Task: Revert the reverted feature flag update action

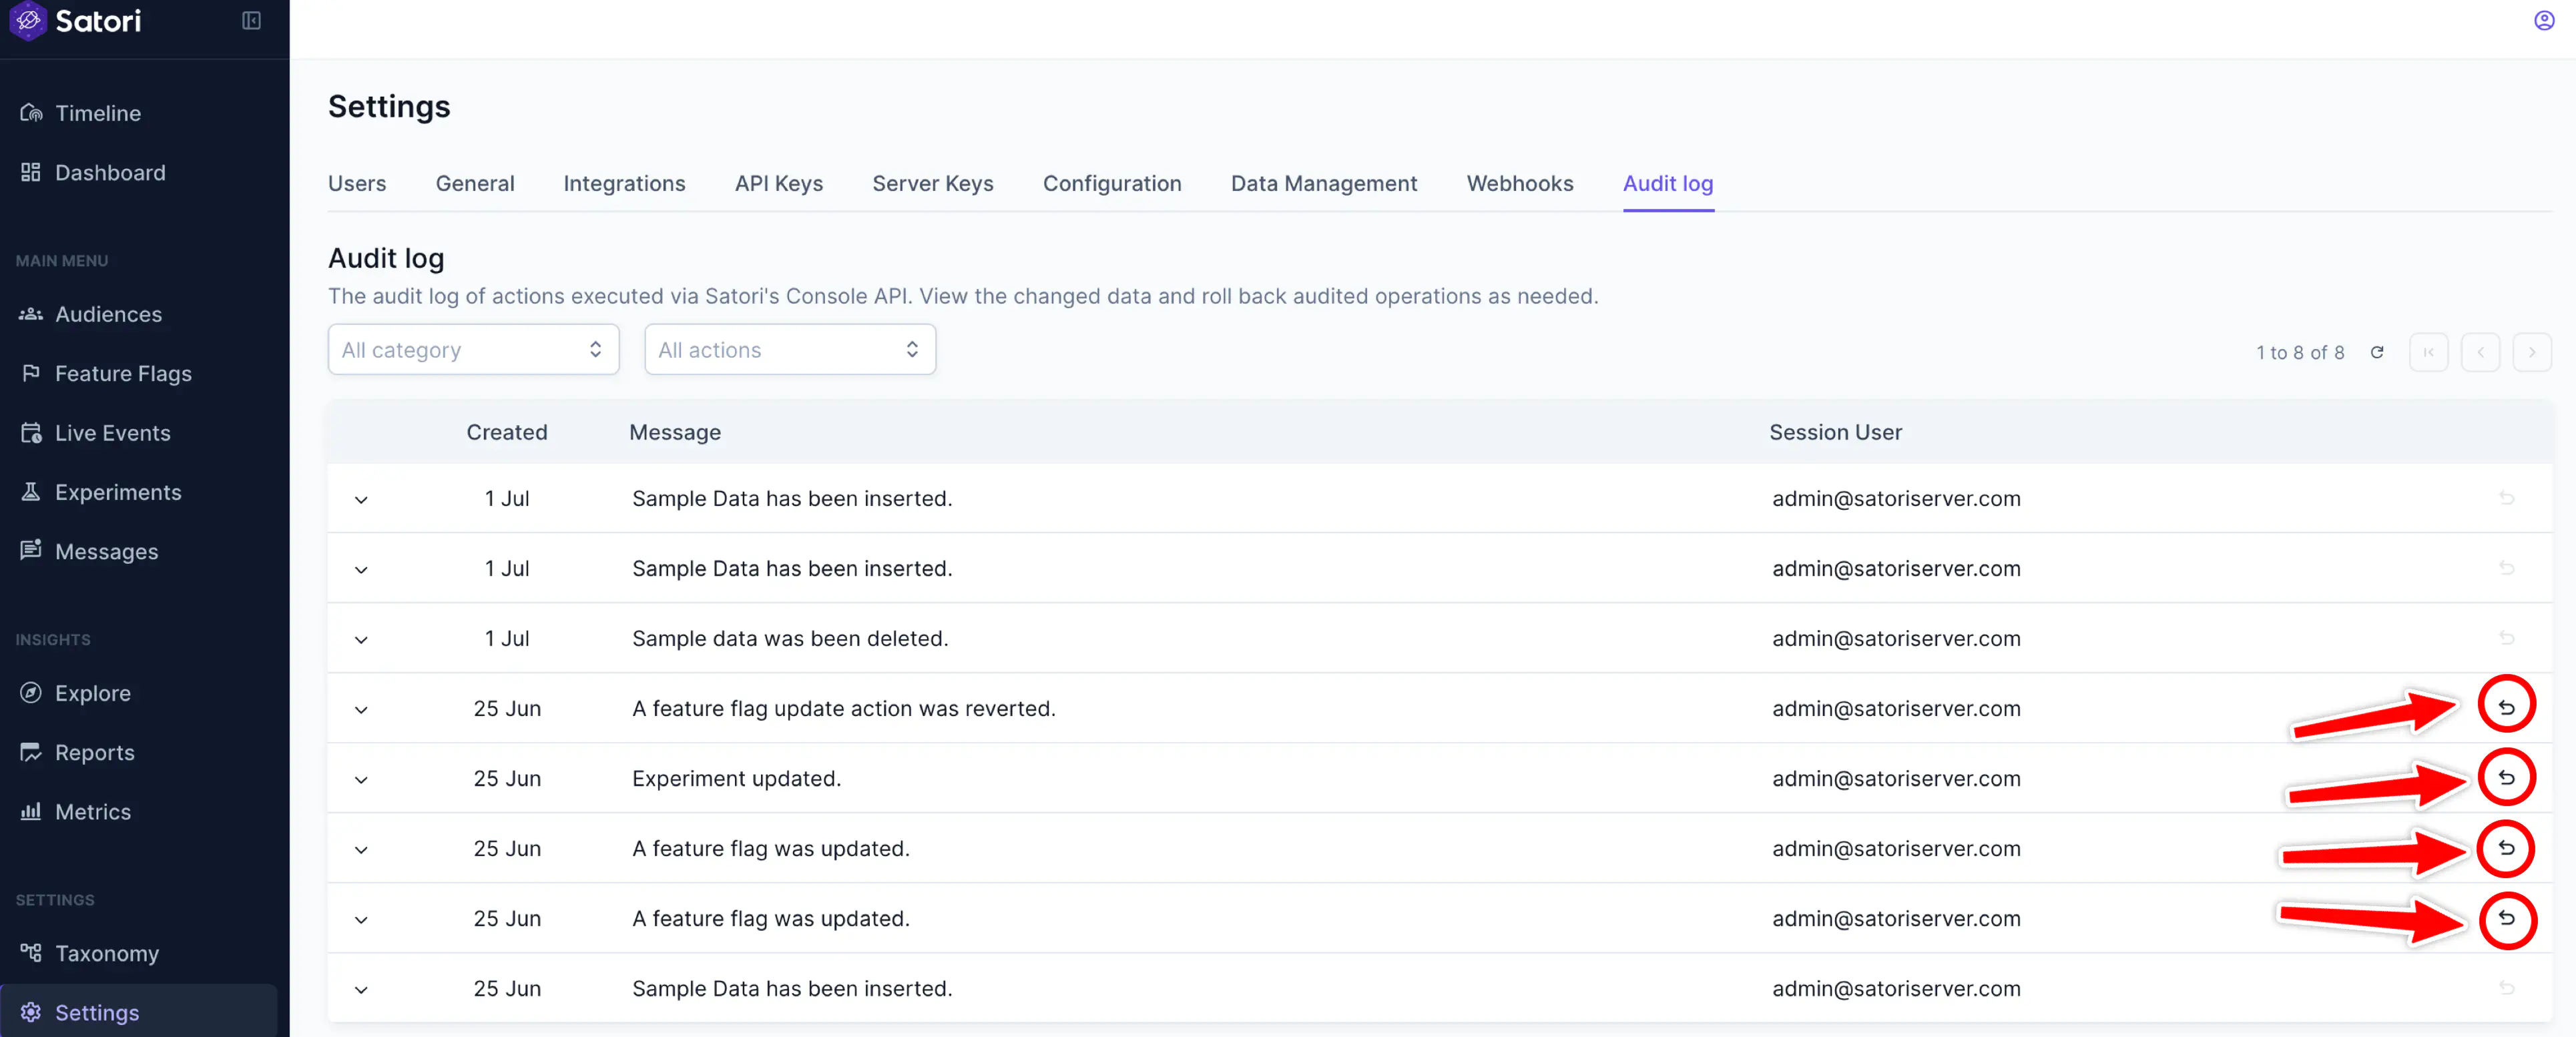Action: point(2506,707)
